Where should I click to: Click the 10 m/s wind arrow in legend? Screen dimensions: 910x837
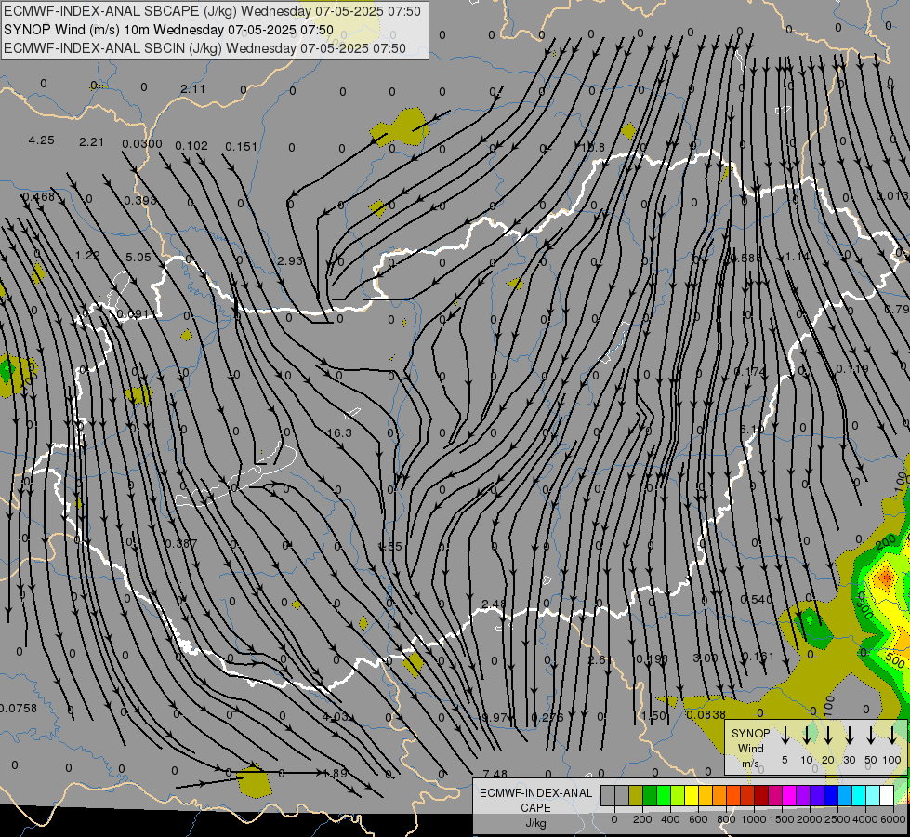[806, 736]
